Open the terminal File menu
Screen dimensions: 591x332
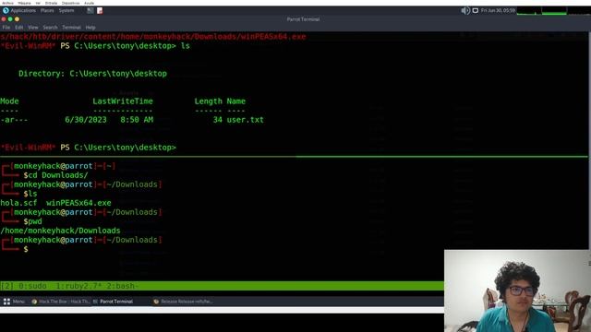click(x=6, y=28)
